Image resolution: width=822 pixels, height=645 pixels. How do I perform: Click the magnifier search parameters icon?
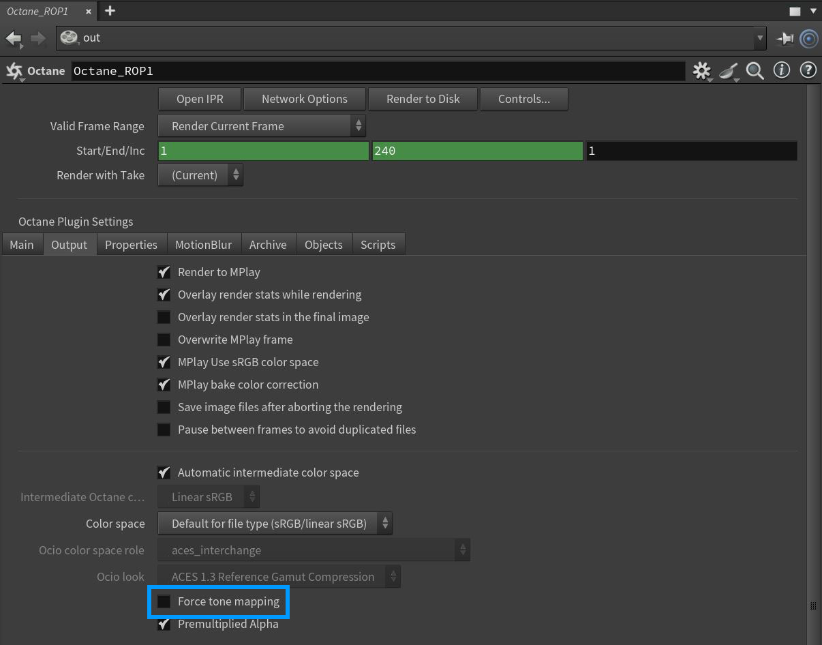755,71
